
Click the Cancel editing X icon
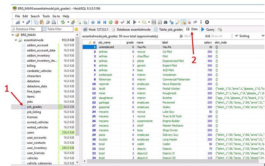[128, 22]
